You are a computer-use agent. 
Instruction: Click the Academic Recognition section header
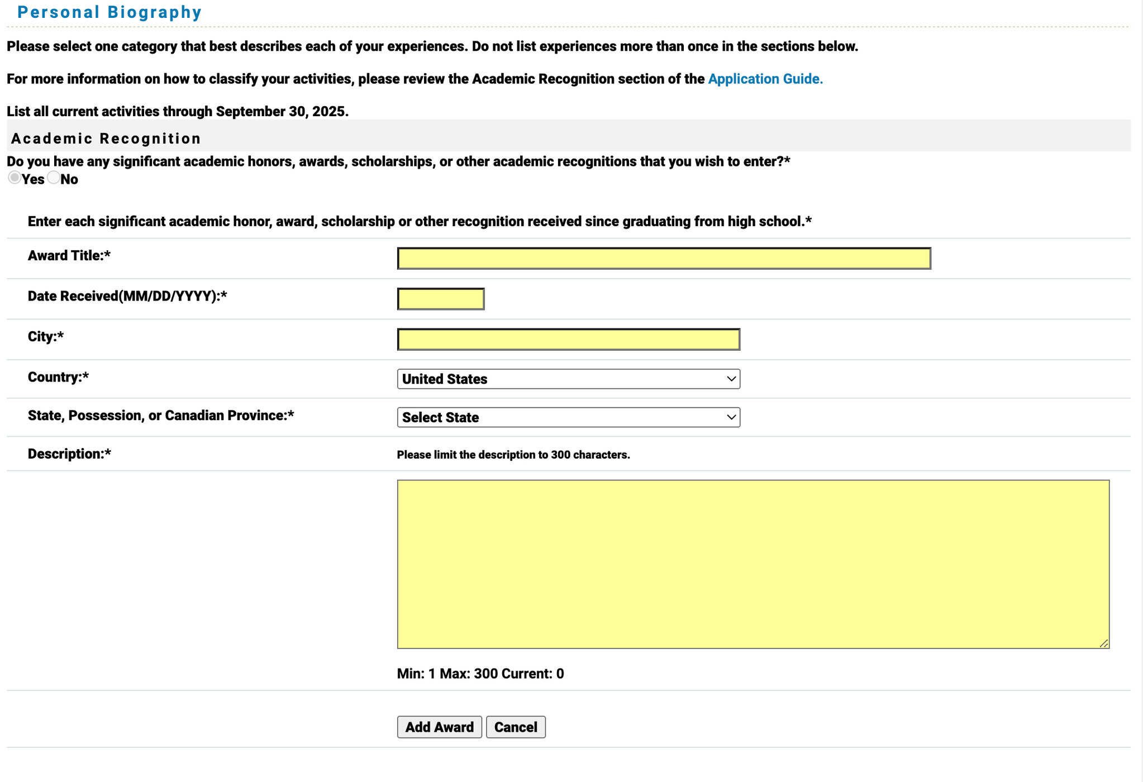[106, 138]
